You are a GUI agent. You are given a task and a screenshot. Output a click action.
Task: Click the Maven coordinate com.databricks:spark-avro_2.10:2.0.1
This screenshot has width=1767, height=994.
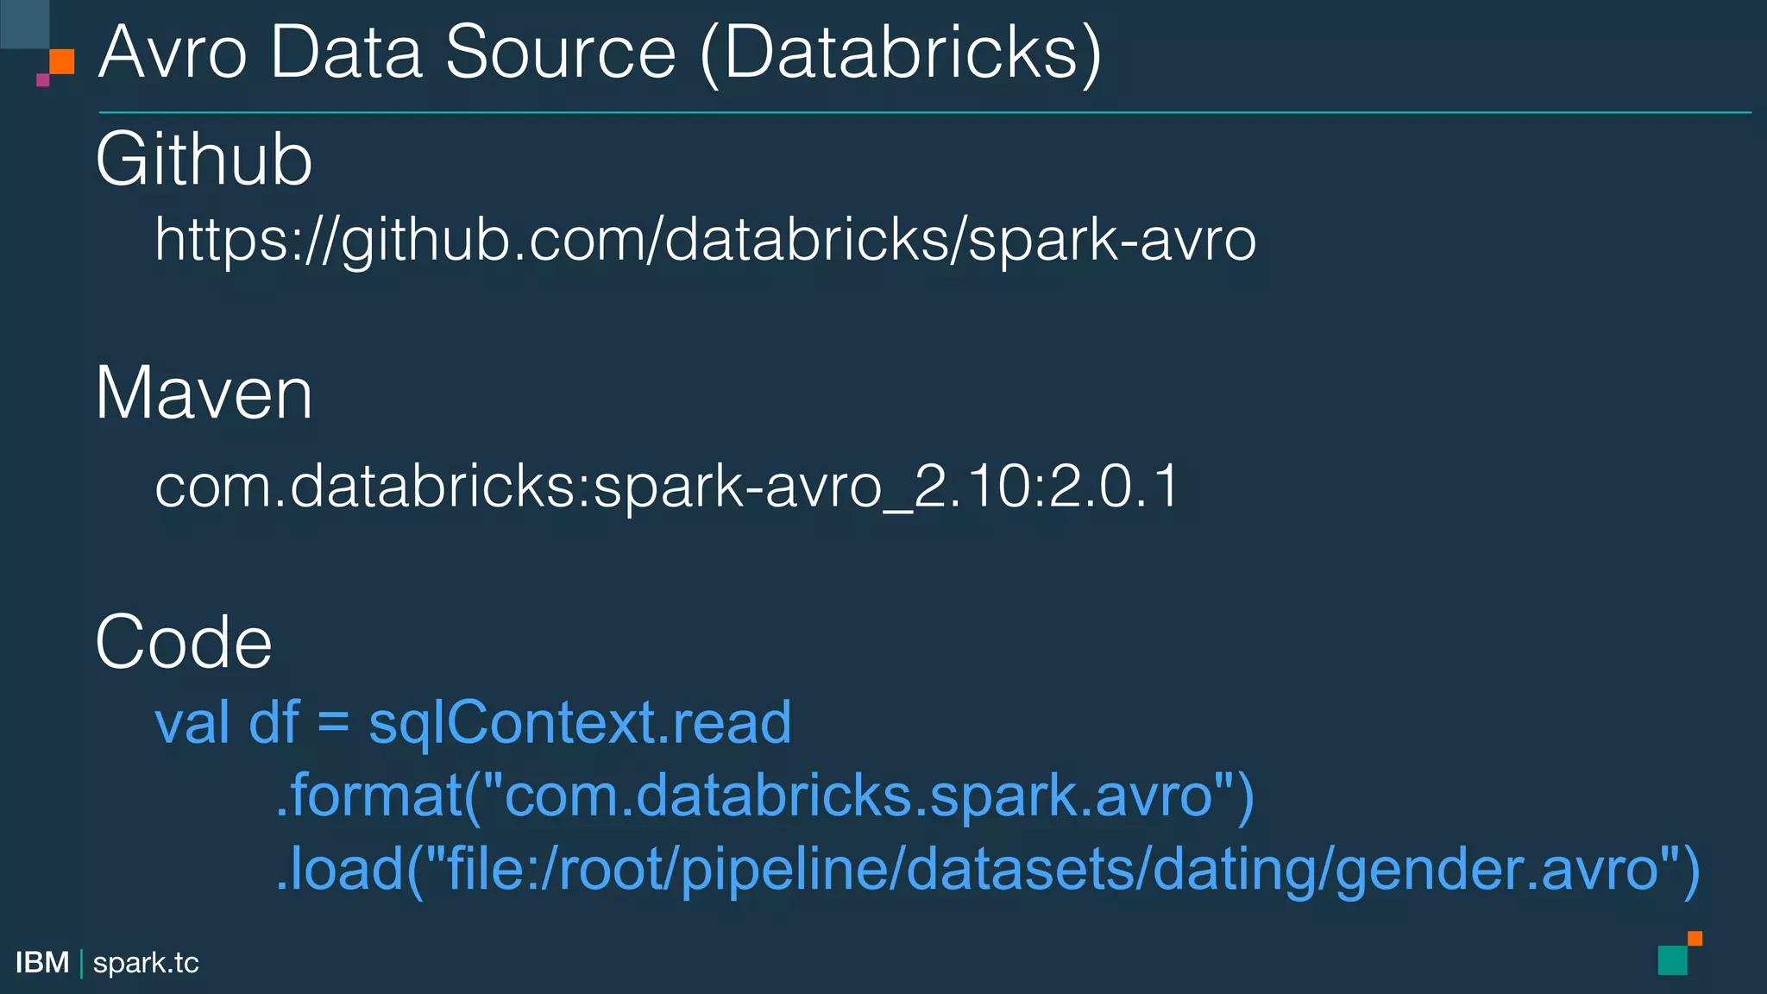point(666,487)
